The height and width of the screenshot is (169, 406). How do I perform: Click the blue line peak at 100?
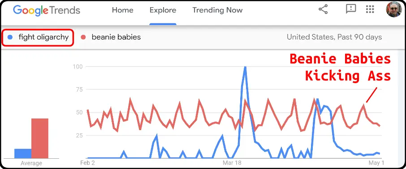tap(245, 68)
